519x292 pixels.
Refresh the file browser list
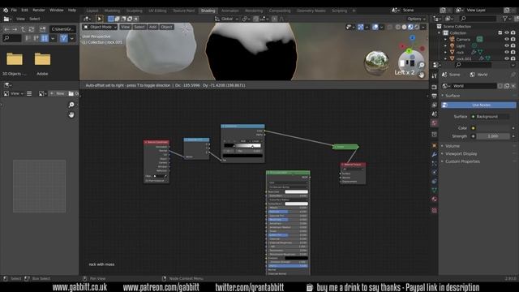(32, 29)
